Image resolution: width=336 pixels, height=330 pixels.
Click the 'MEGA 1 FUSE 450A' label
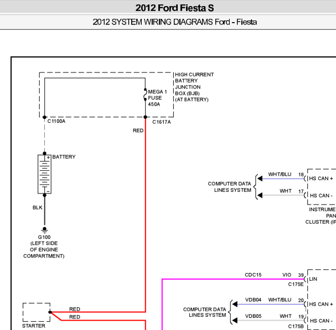157,98
